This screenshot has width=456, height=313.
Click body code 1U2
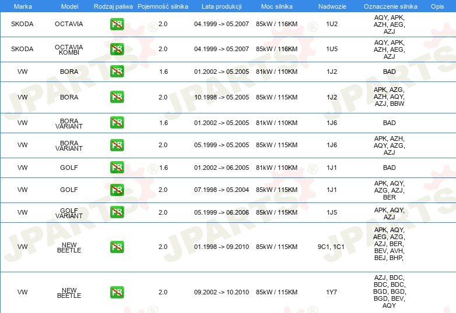click(332, 24)
